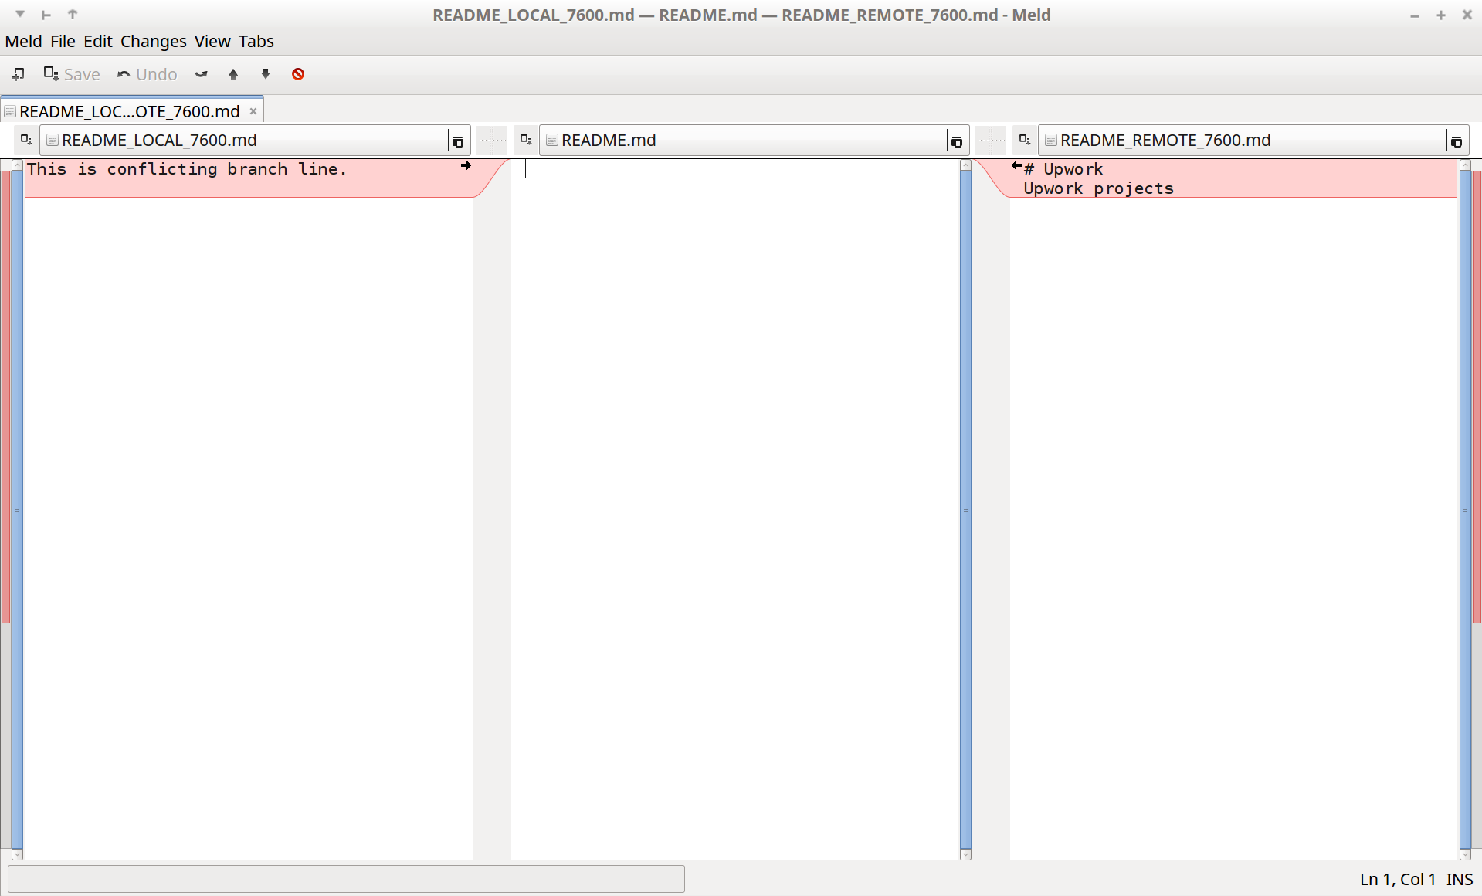Go to previous change with up arrow
Screen dimensions: 1482x896
point(233,74)
